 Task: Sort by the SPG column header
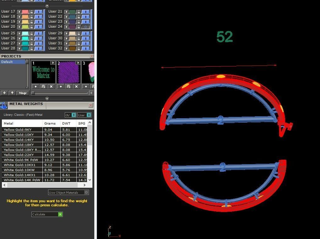tap(82, 124)
